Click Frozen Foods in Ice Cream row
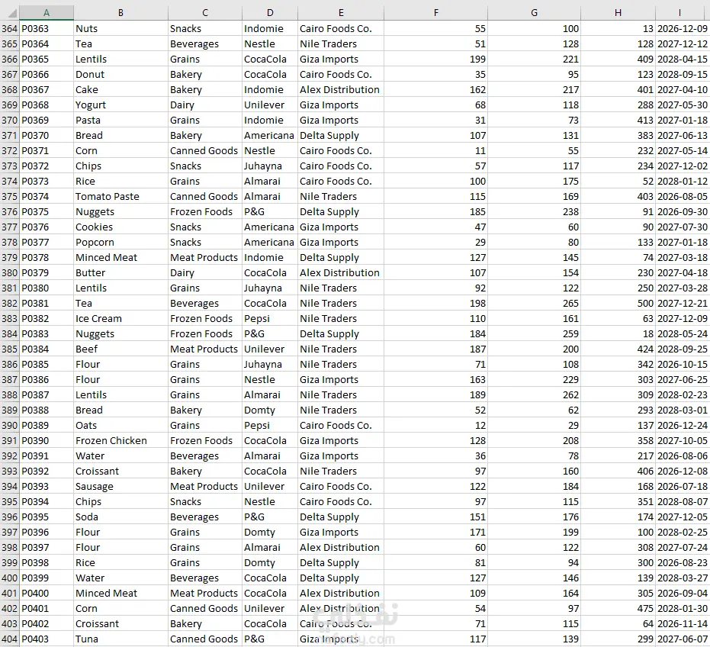This screenshot has width=710, height=647. [x=204, y=318]
